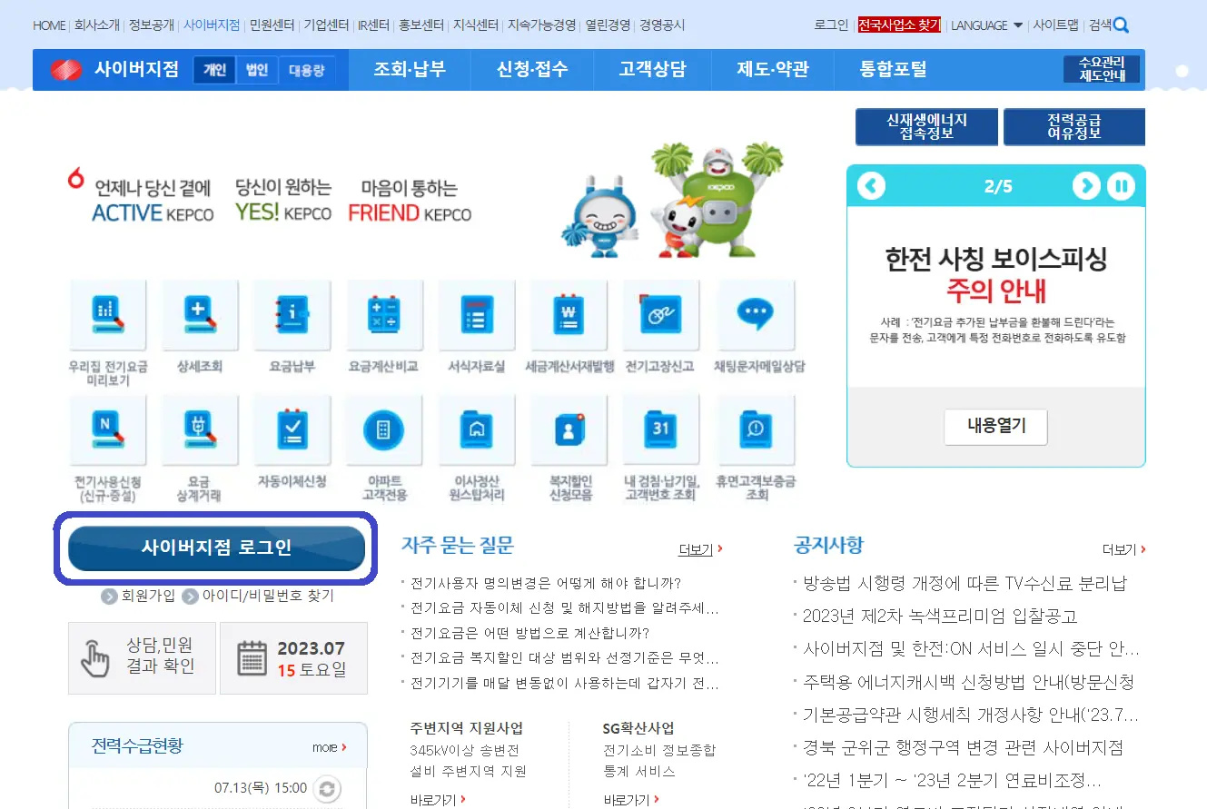Image resolution: width=1207 pixels, height=809 pixels.
Task: Open the 조회·납부 menu
Action: tap(409, 69)
